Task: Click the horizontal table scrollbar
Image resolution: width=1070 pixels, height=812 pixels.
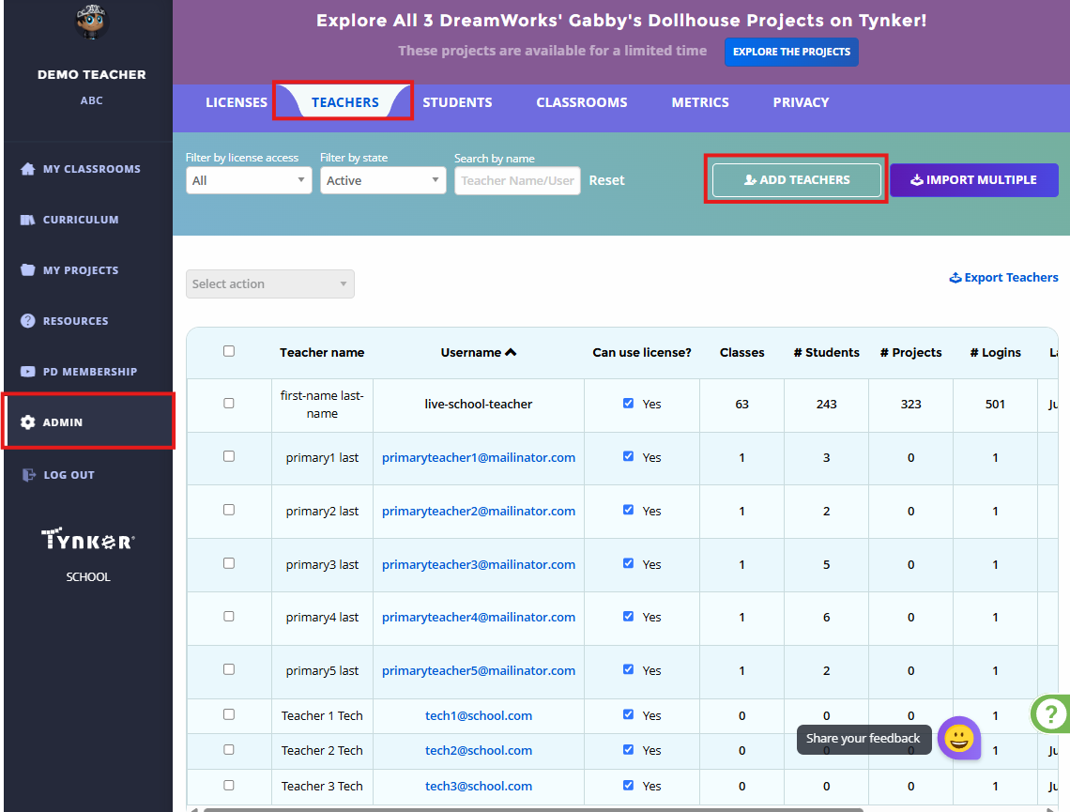Action: click(534, 810)
